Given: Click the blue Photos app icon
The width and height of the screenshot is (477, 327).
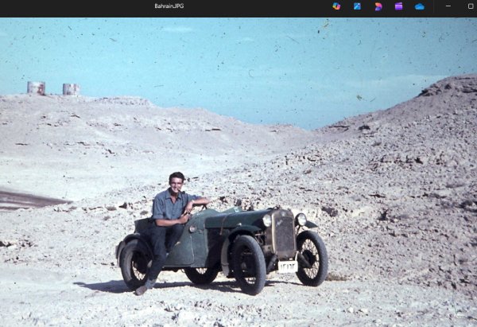Looking at the screenshot, I should (x=357, y=6).
